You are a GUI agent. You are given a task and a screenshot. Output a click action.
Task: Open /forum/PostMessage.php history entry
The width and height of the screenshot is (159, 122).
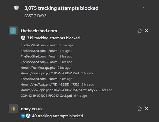38,68
